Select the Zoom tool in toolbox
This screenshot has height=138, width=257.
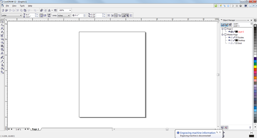pos(2,28)
